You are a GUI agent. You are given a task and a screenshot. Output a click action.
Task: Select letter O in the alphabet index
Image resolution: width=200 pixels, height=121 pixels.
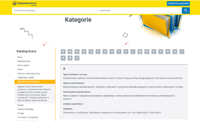154,52
